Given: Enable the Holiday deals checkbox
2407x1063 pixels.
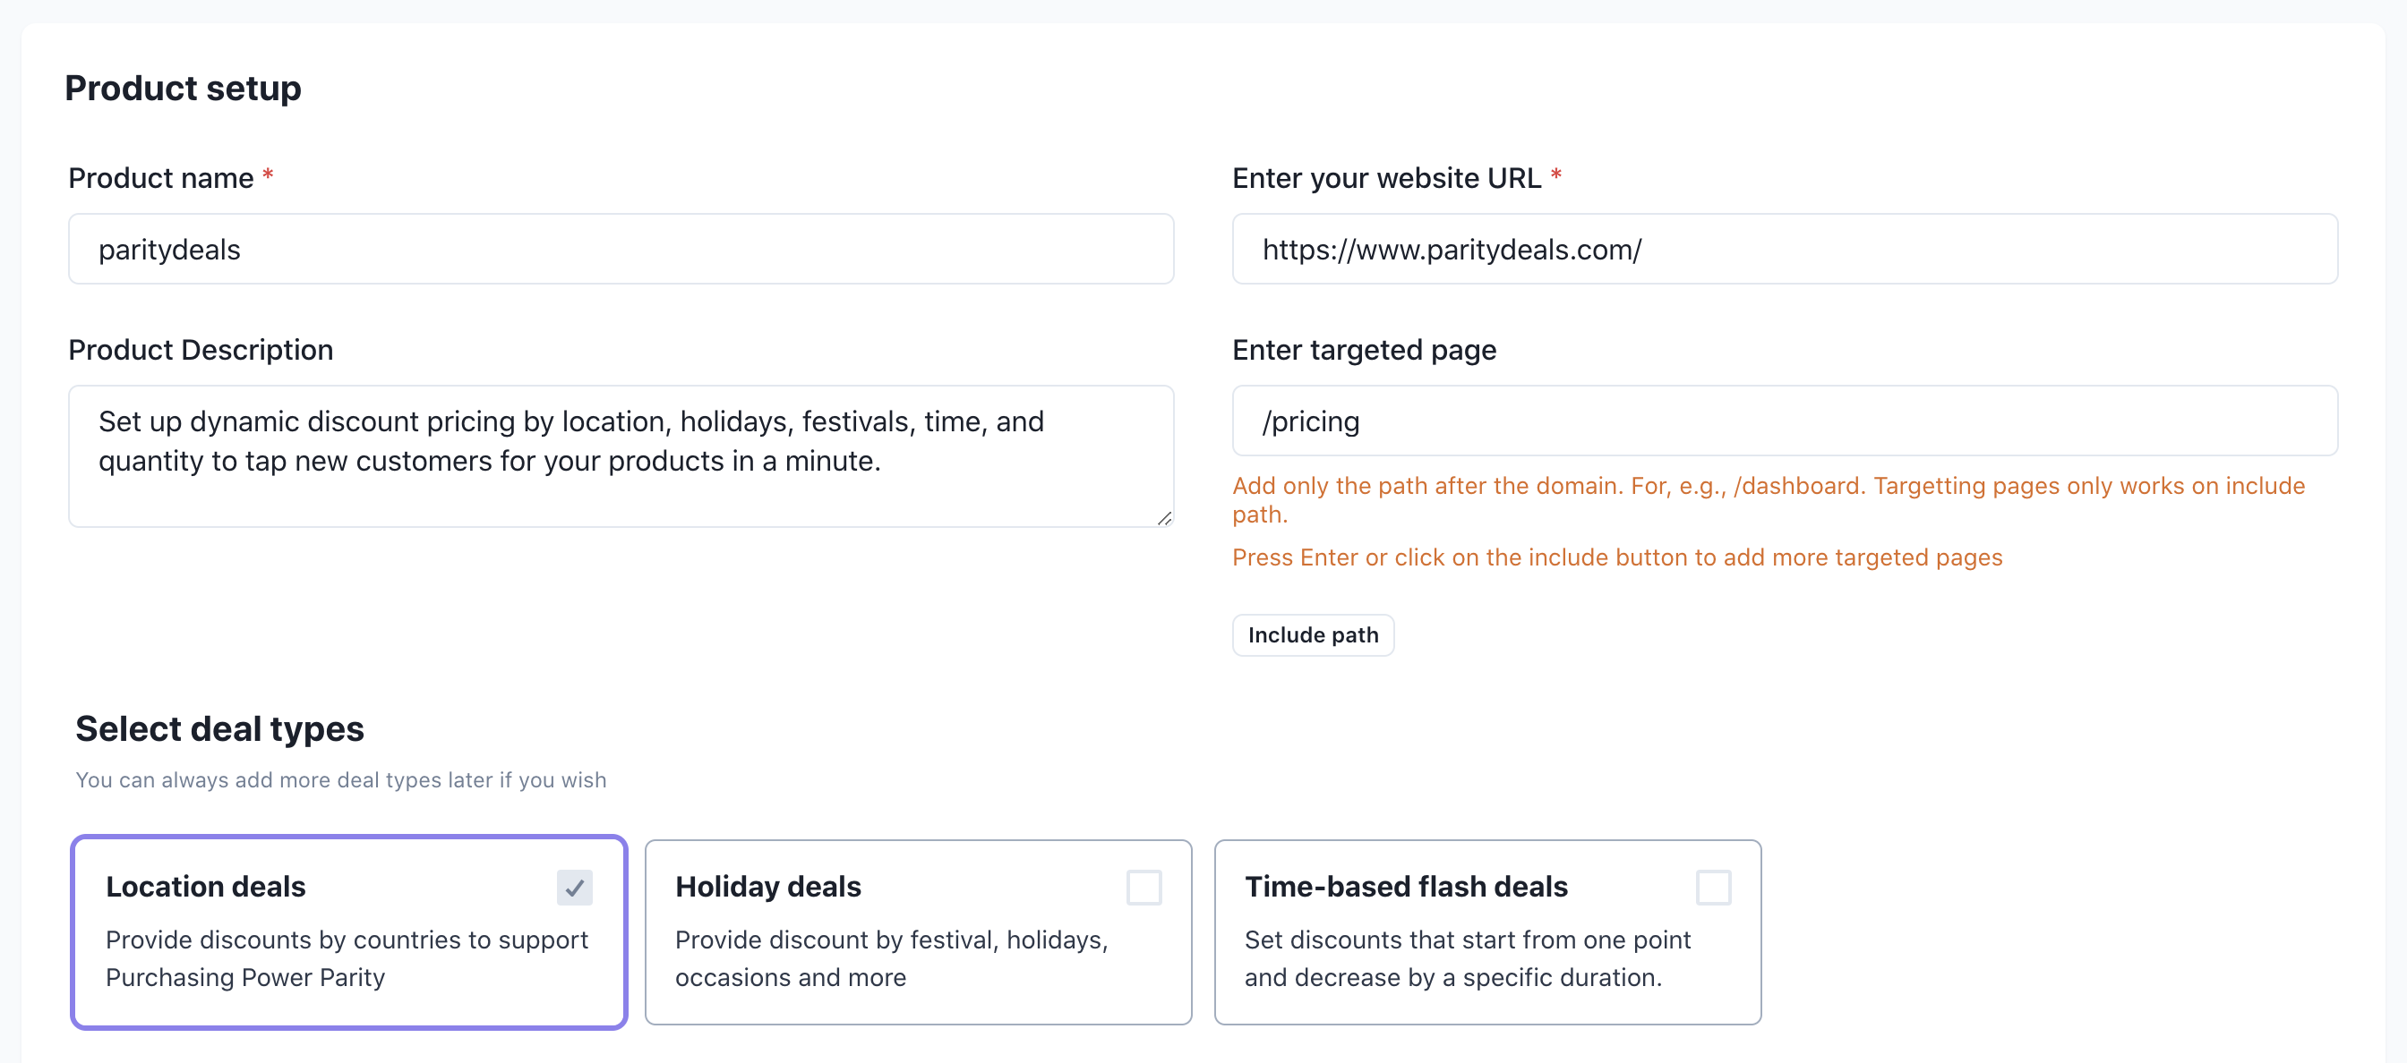Looking at the screenshot, I should [x=1143, y=887].
